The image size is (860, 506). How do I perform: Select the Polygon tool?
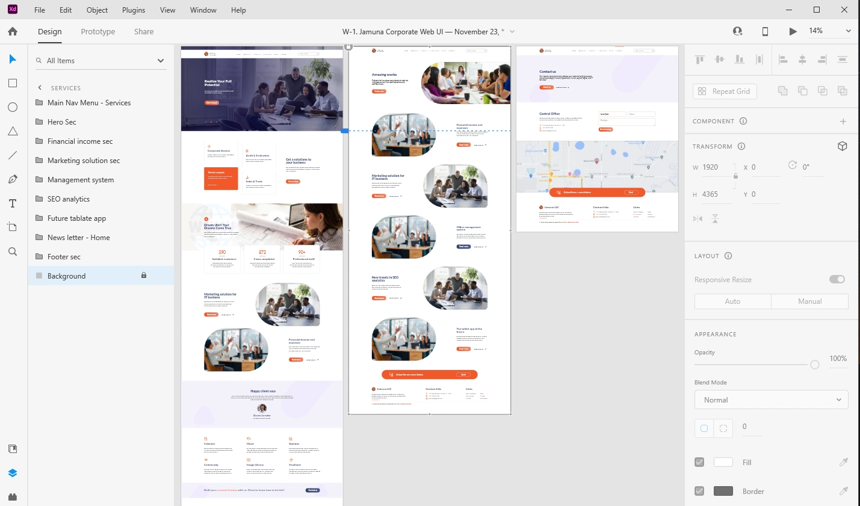click(13, 131)
